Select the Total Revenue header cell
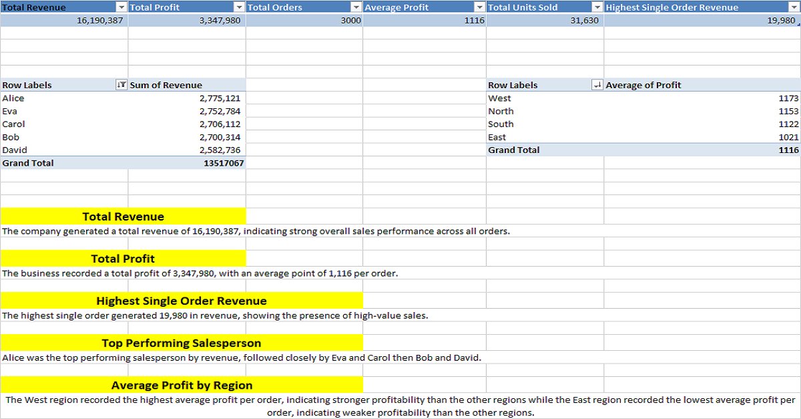This screenshot has width=801, height=419. [64, 7]
